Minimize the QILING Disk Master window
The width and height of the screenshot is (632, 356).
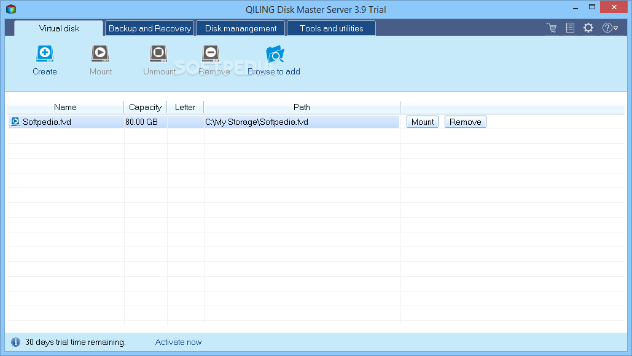click(575, 7)
